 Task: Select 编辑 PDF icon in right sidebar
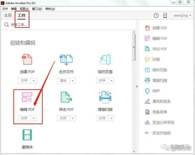pyautogui.click(x=147, y=38)
